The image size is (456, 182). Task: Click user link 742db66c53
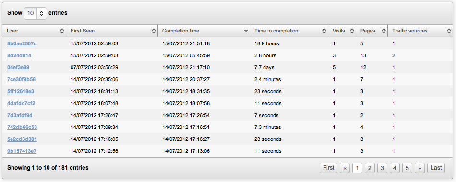22,127
